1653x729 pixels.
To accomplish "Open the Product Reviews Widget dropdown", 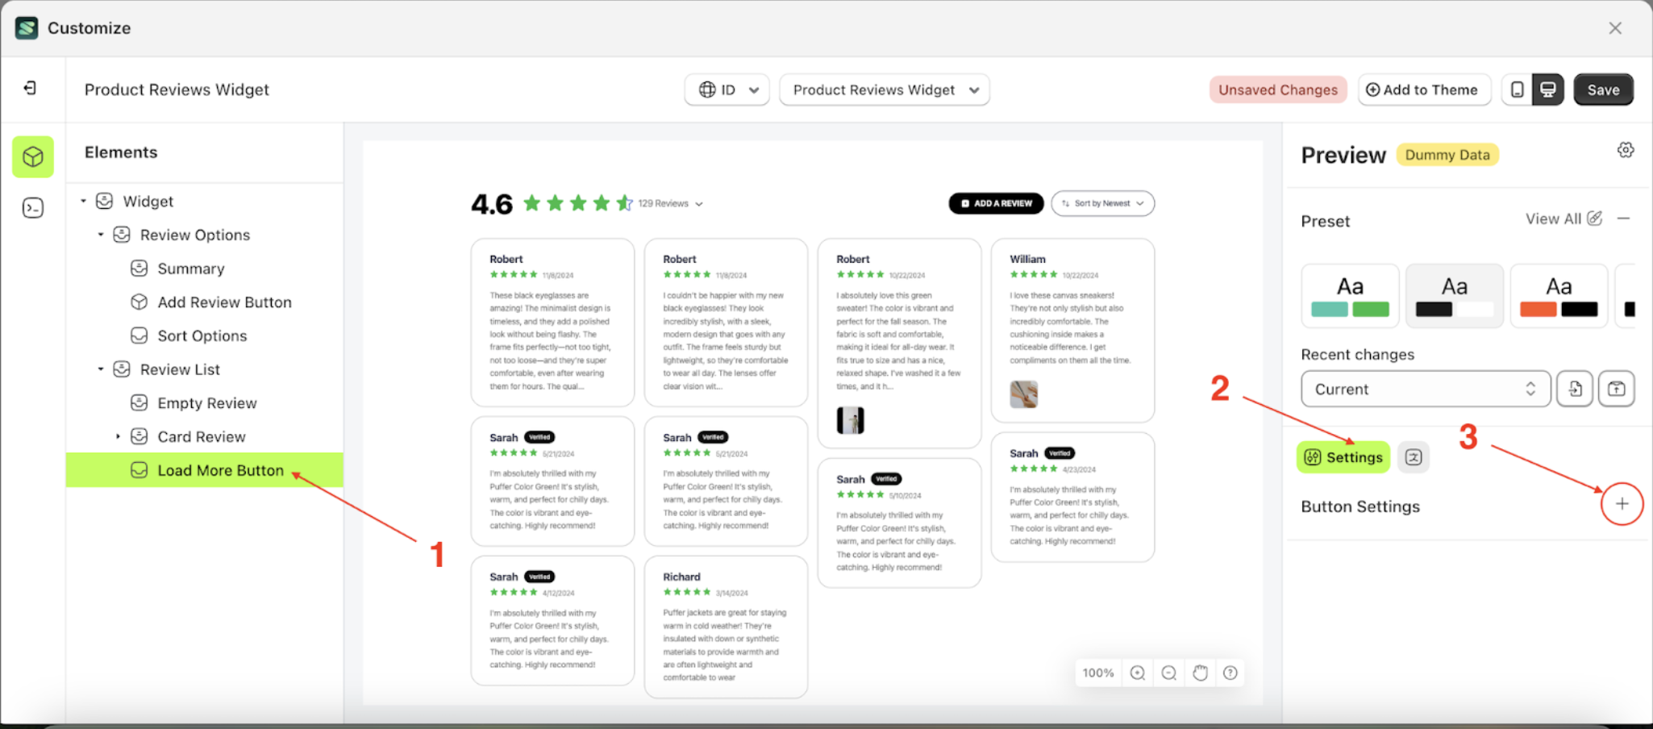I will click(x=884, y=90).
